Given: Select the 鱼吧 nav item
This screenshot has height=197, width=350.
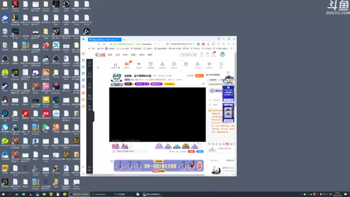Looking at the screenshot, I should click(x=150, y=55).
